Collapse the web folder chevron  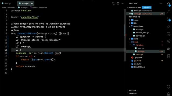tap(130, 42)
